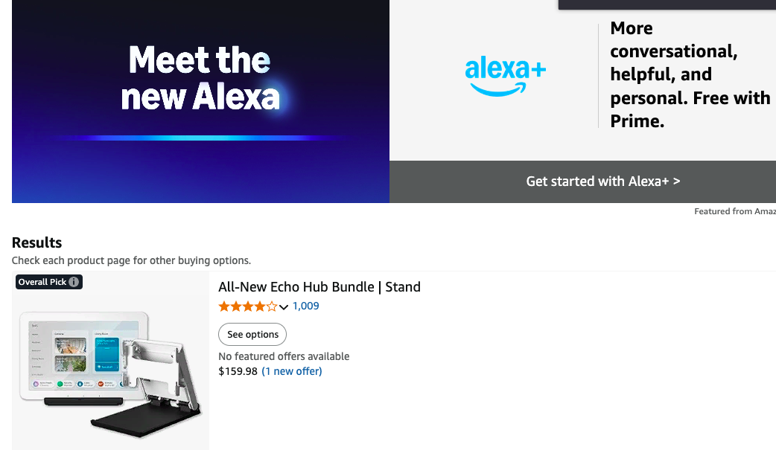Click the No featured offers available text
Viewport: 776px width, 450px height.
pyautogui.click(x=284, y=356)
